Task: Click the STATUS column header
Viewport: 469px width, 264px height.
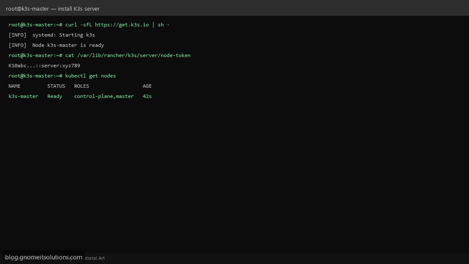Action: click(56, 86)
